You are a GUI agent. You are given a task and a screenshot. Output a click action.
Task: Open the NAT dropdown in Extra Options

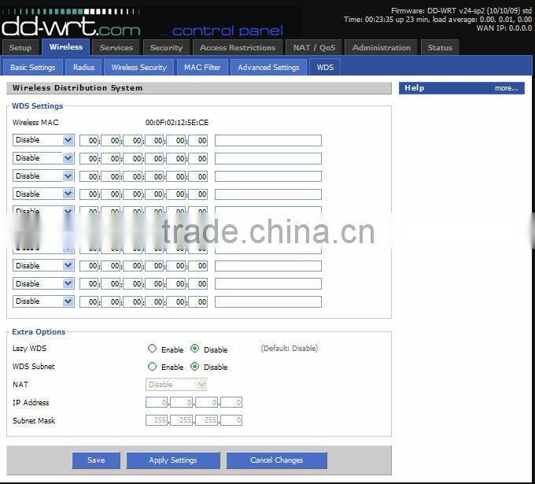tap(176, 385)
